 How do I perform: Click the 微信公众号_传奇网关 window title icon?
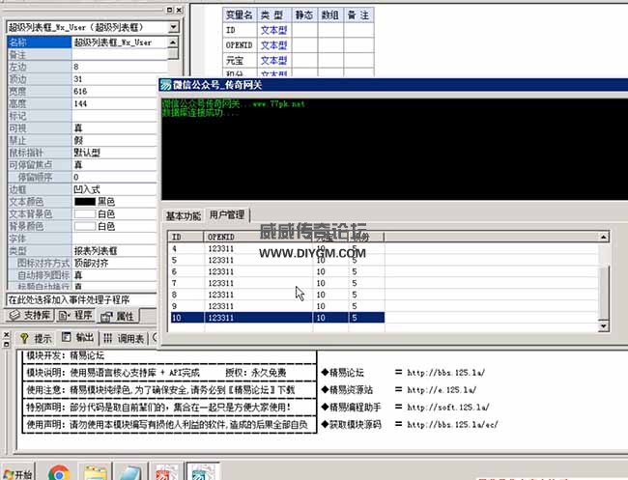click(x=165, y=85)
